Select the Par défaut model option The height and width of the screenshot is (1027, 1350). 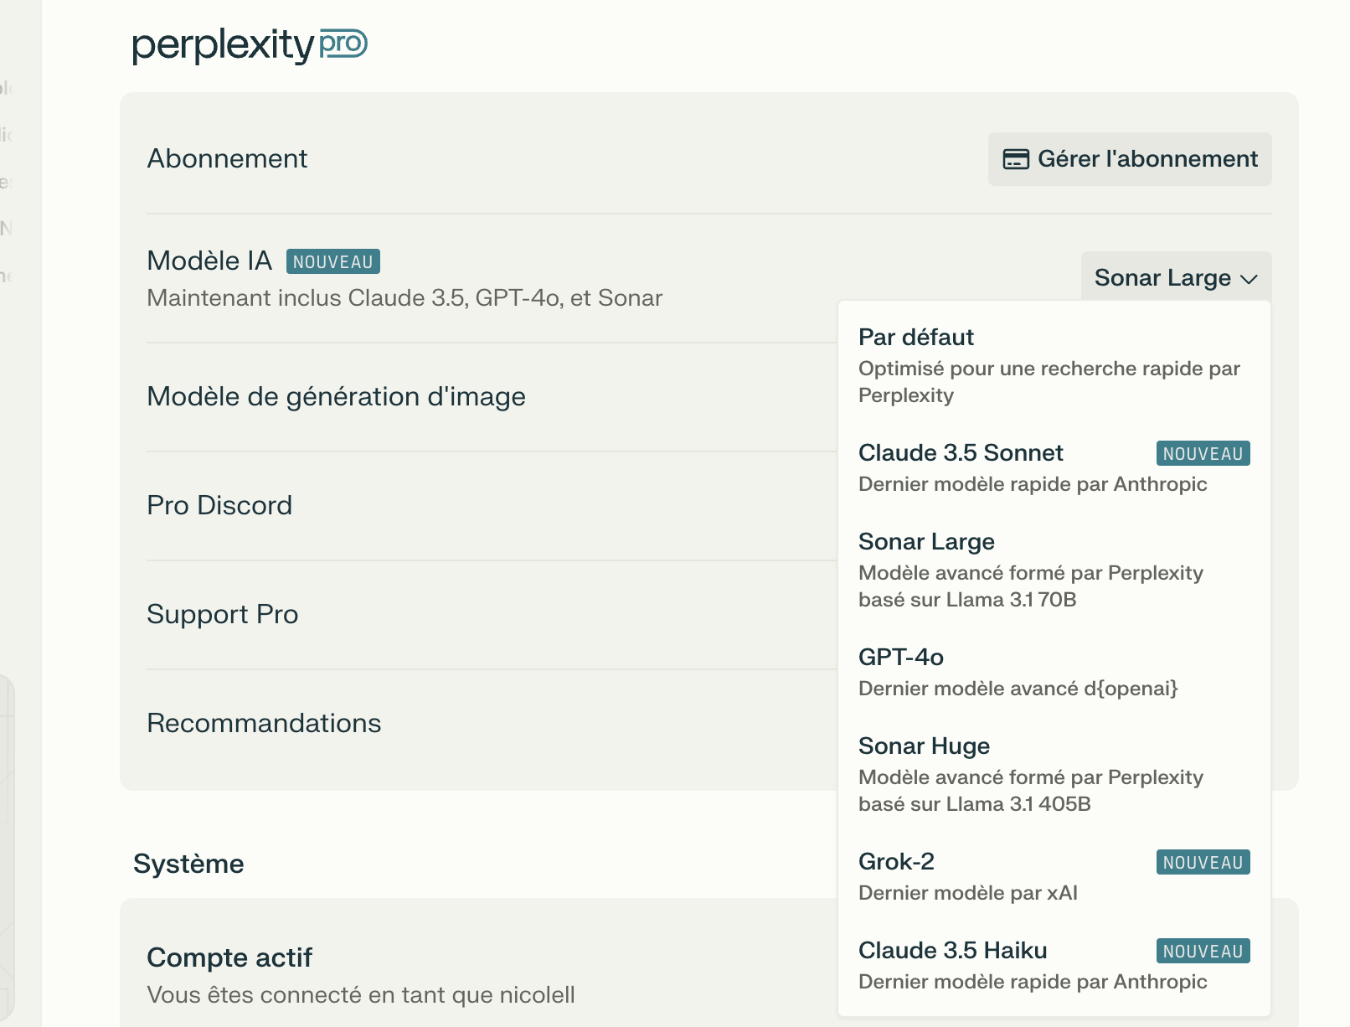click(x=1054, y=365)
